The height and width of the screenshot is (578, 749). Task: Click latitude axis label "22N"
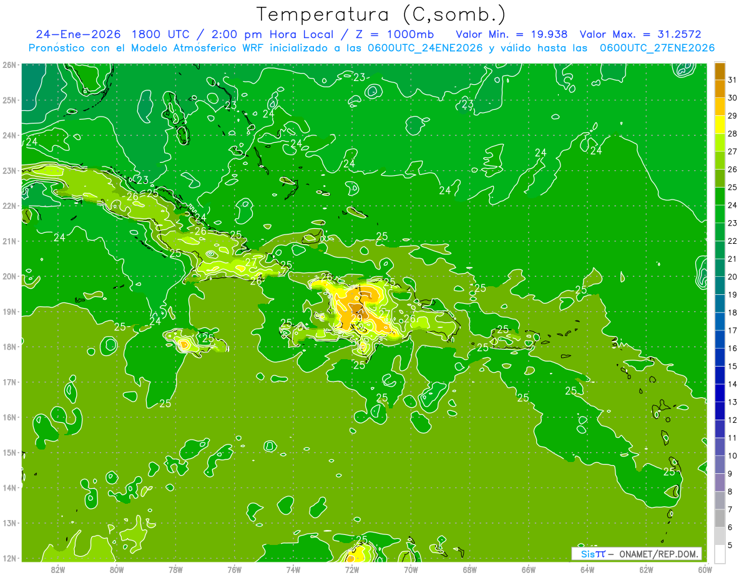(x=9, y=206)
